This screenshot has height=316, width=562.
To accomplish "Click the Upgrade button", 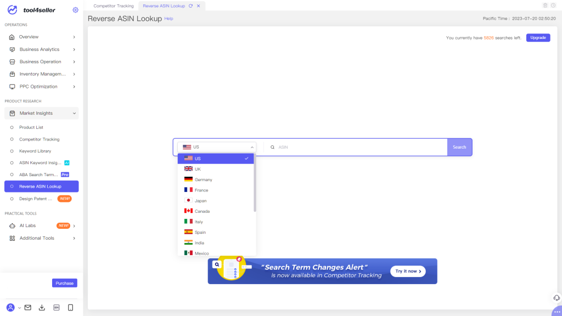I will click(x=538, y=38).
